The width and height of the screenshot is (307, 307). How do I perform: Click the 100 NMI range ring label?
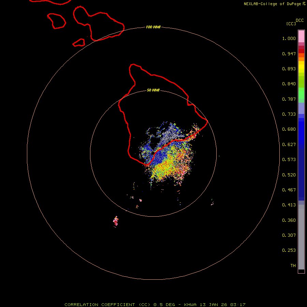tap(153, 27)
